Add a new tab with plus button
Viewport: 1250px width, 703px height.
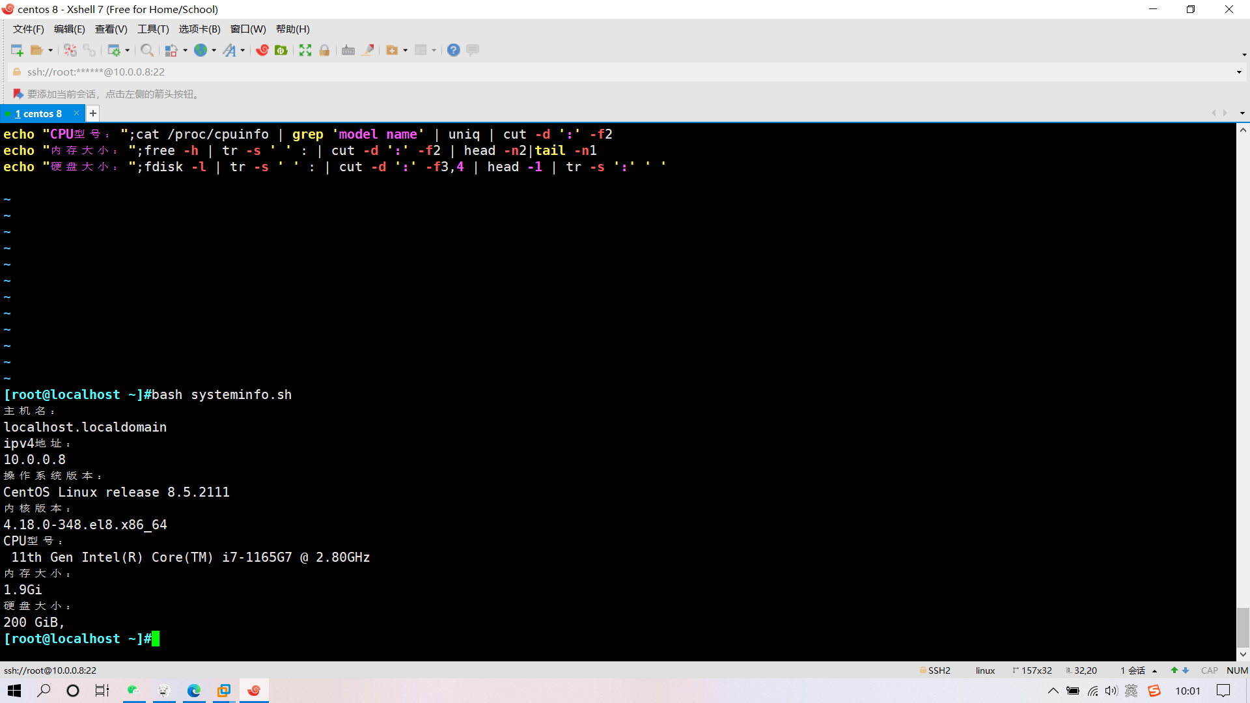tap(93, 113)
